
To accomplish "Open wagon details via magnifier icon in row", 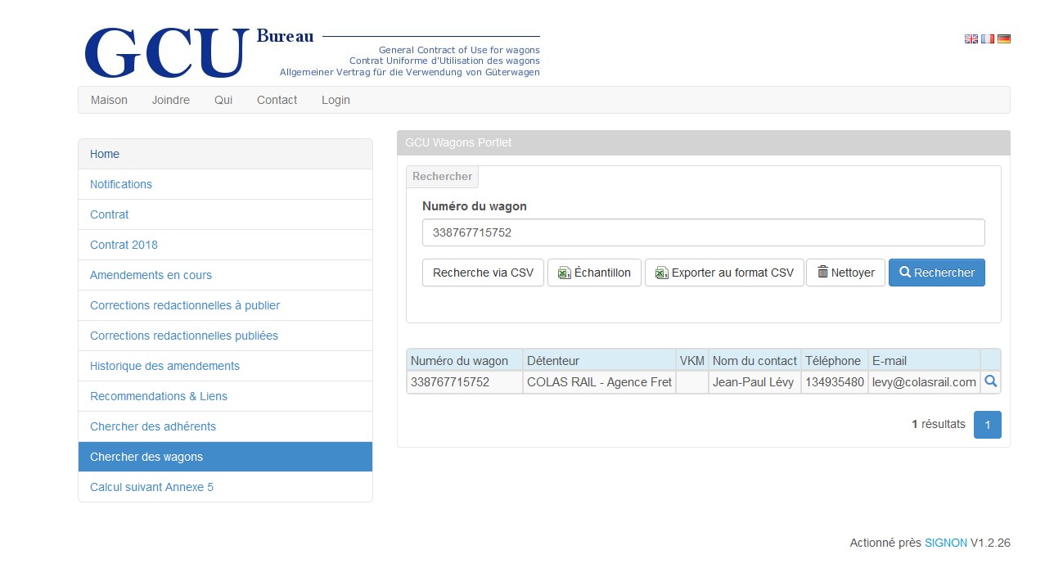I will pyautogui.click(x=990, y=381).
